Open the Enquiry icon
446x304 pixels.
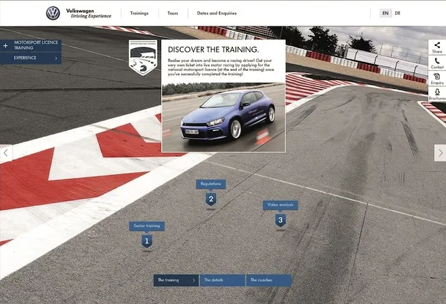437,79
